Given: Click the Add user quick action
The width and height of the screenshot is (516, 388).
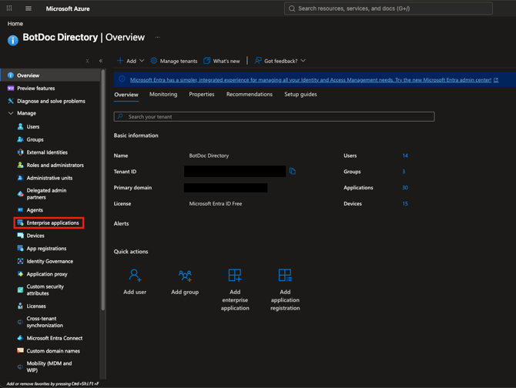Looking at the screenshot, I should pyautogui.click(x=135, y=282).
